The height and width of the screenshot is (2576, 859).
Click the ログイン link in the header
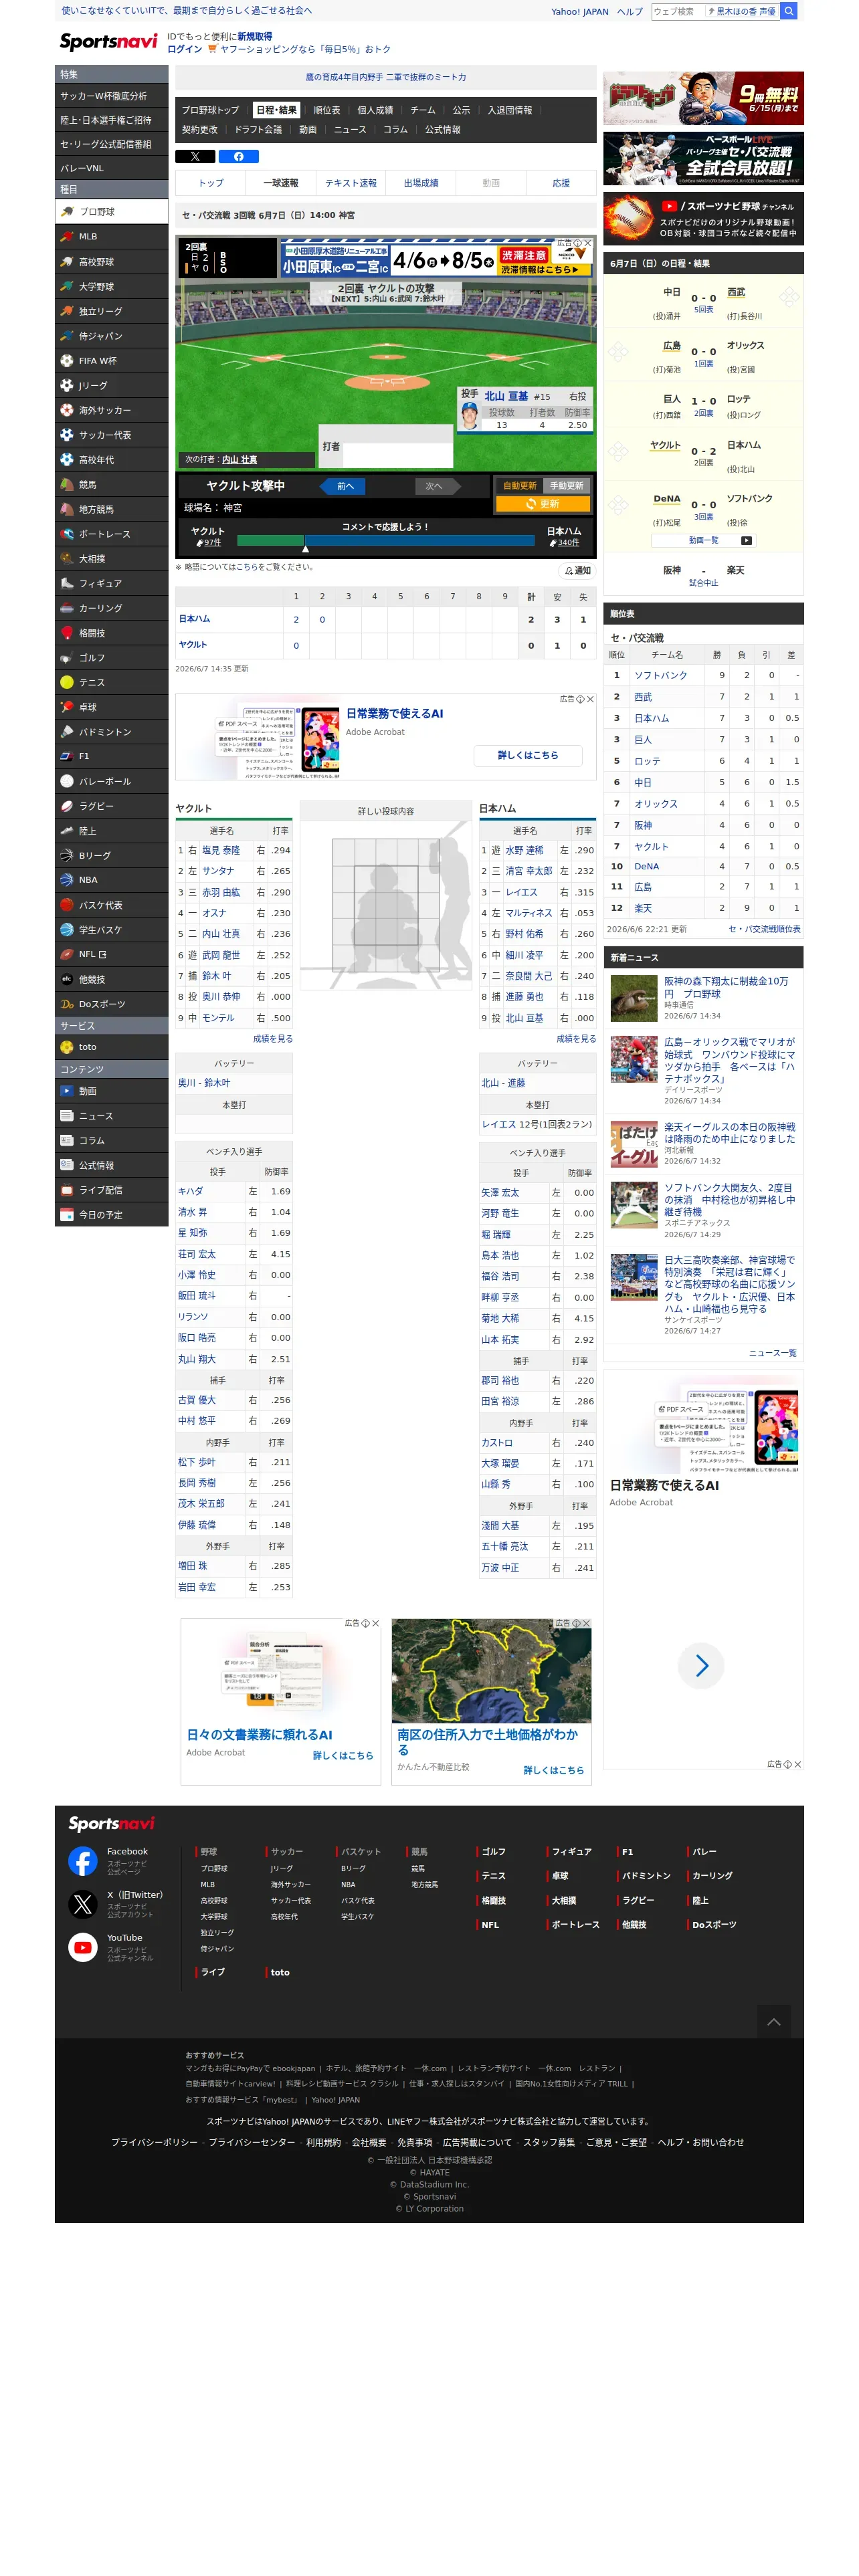[x=184, y=49]
